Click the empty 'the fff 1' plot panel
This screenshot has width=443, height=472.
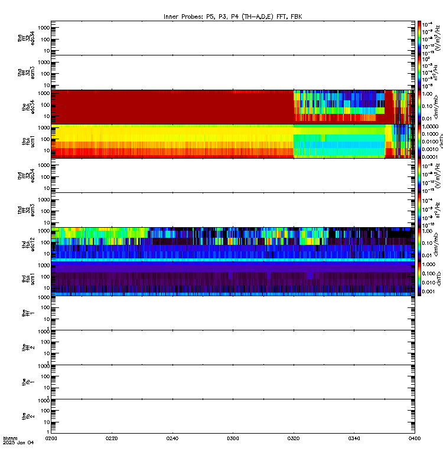(x=233, y=313)
